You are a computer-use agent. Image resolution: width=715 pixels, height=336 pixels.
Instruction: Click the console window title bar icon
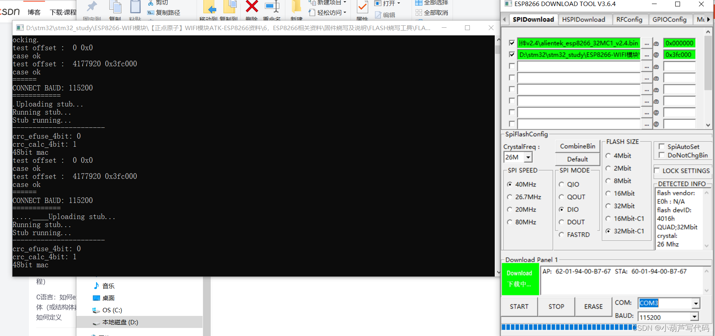pos(20,28)
